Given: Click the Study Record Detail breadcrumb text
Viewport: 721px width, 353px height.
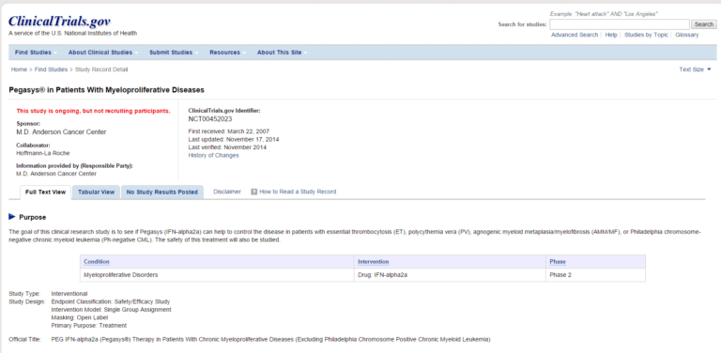Looking at the screenshot, I should pyautogui.click(x=101, y=69).
